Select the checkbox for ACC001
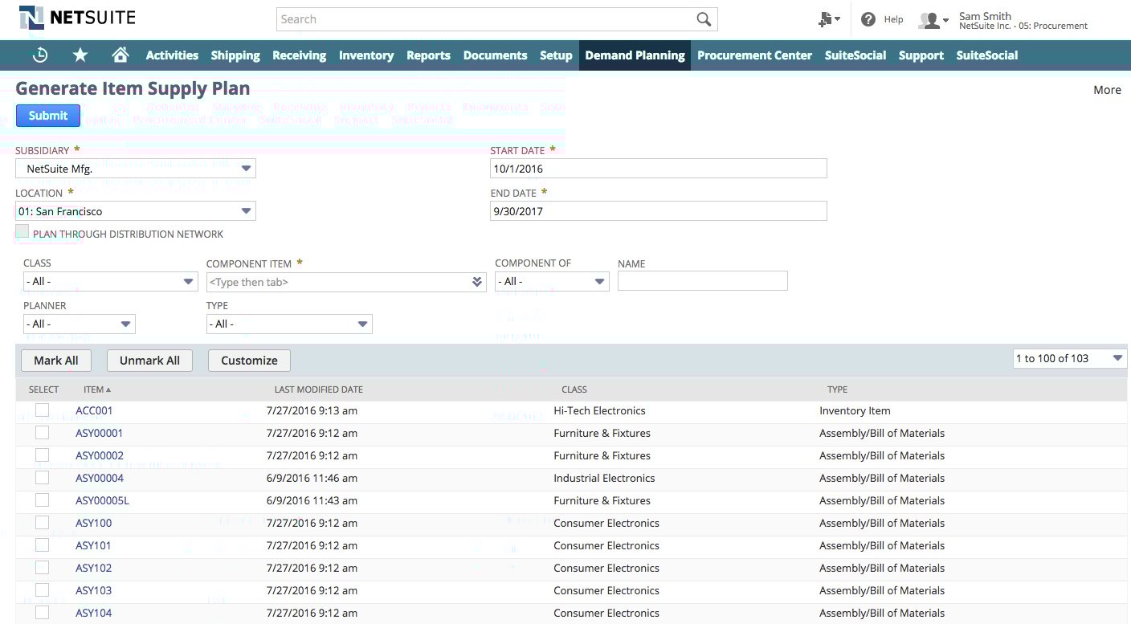1131x624 pixels. pyautogui.click(x=42, y=410)
